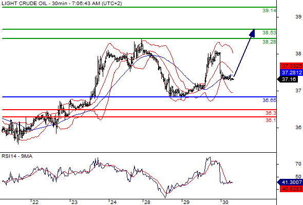Click the 41.3007 RSI value tag
This screenshot has height=205, width=303.
point(290,182)
